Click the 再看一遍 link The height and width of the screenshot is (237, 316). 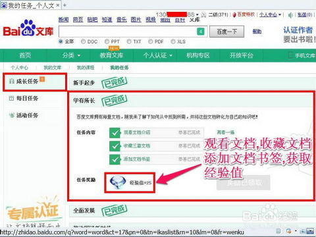pyautogui.click(x=225, y=132)
